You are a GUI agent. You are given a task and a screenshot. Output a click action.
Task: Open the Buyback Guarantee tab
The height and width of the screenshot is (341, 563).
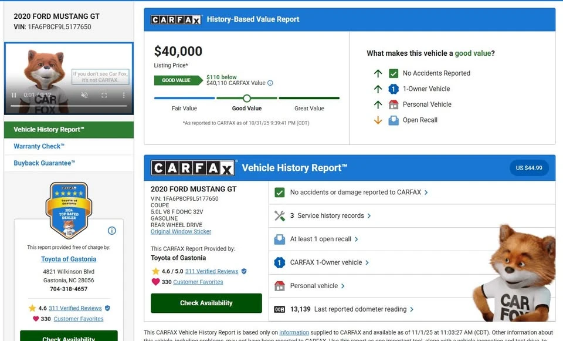click(x=69, y=163)
